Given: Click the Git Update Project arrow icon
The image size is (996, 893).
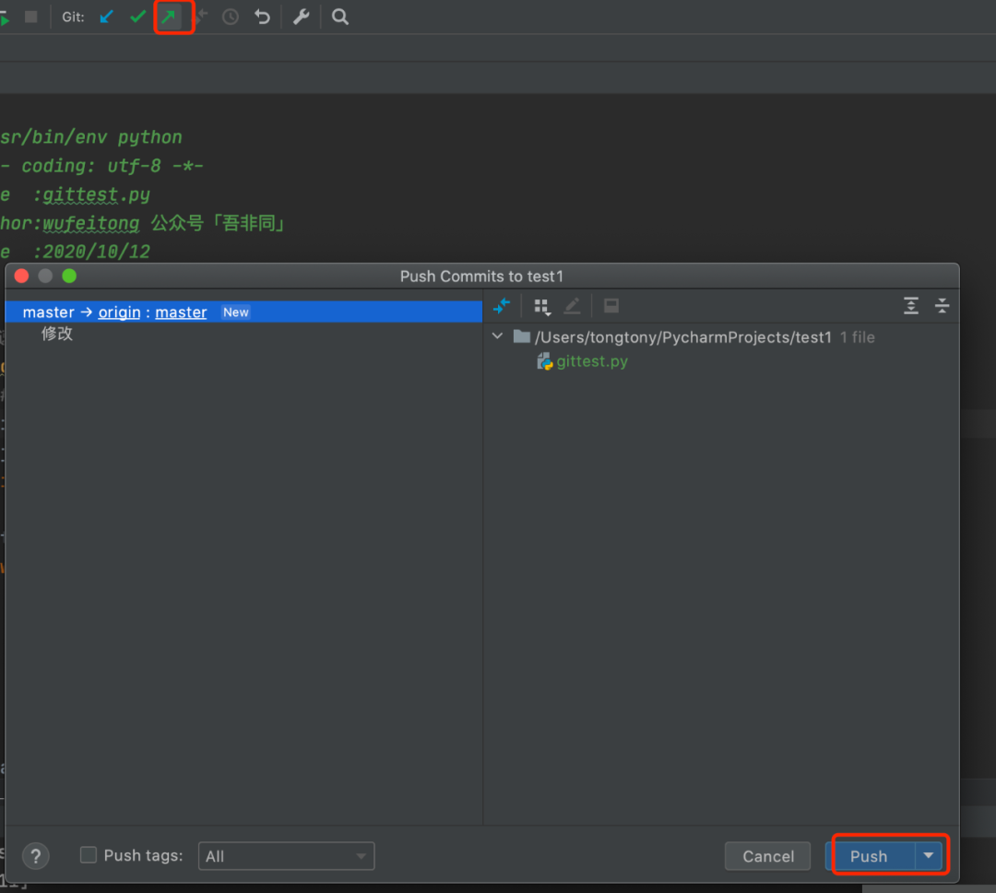Looking at the screenshot, I should point(107,17).
